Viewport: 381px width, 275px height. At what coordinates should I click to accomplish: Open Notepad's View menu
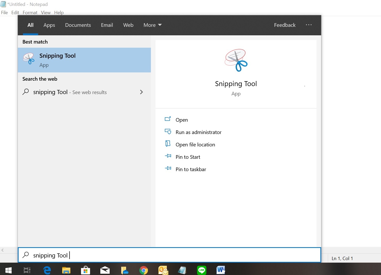(x=46, y=12)
